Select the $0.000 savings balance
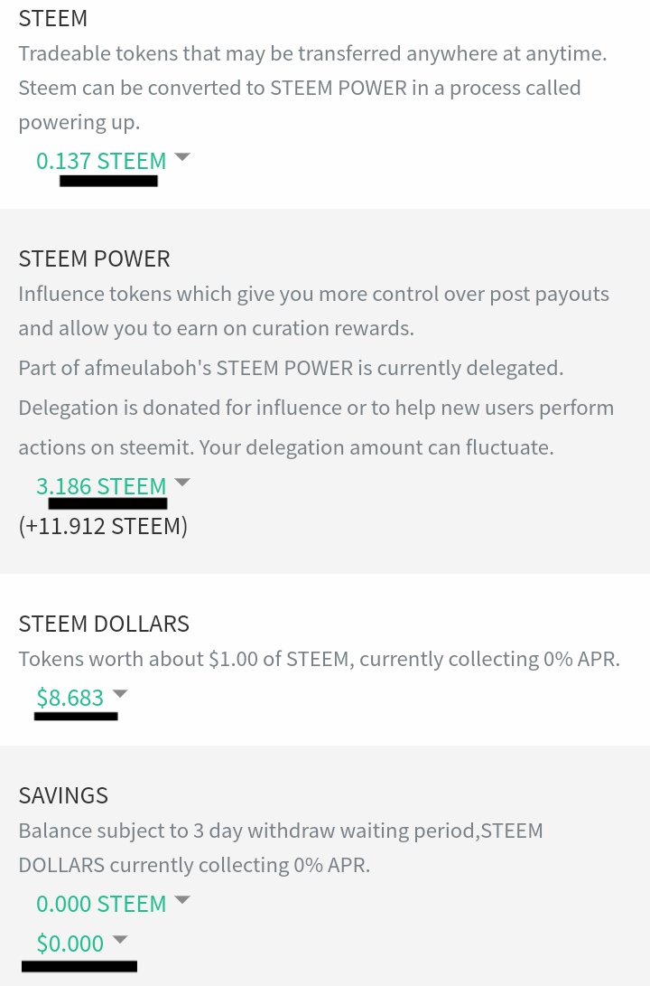Screen dimensions: 650x986 [70, 944]
